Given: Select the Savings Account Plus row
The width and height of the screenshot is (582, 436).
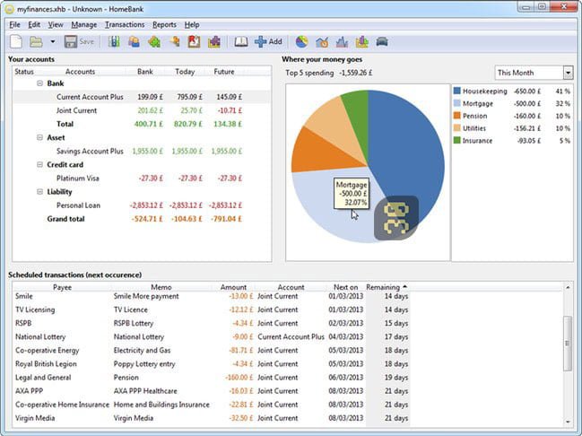Looking at the screenshot, I should click(x=142, y=151).
